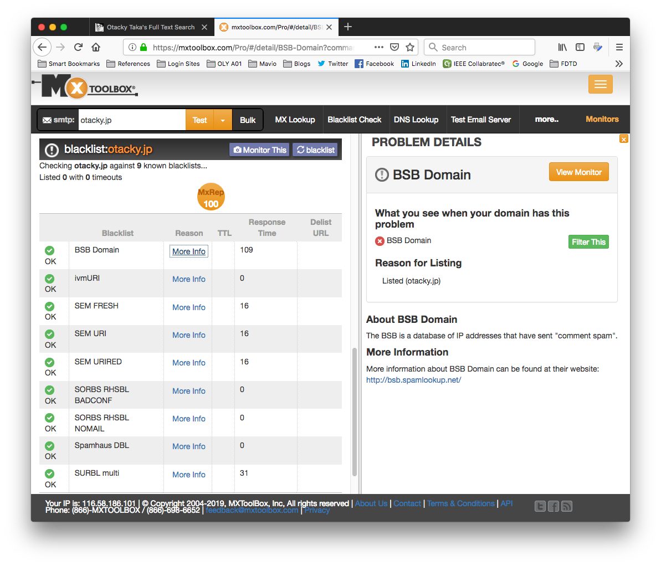Close the mxtoolbox.com tab
This screenshot has width=661, height=566.
pos(329,27)
